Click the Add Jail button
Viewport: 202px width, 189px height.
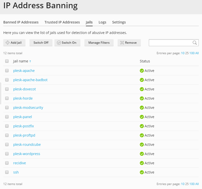click(x=14, y=43)
